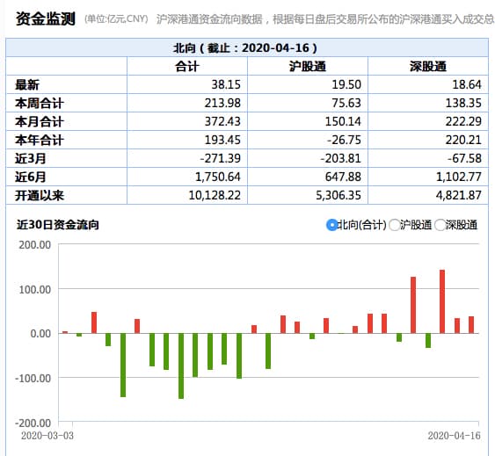Click the 0.00 axis label
Viewport: 495px width, 456px height.
(40, 334)
